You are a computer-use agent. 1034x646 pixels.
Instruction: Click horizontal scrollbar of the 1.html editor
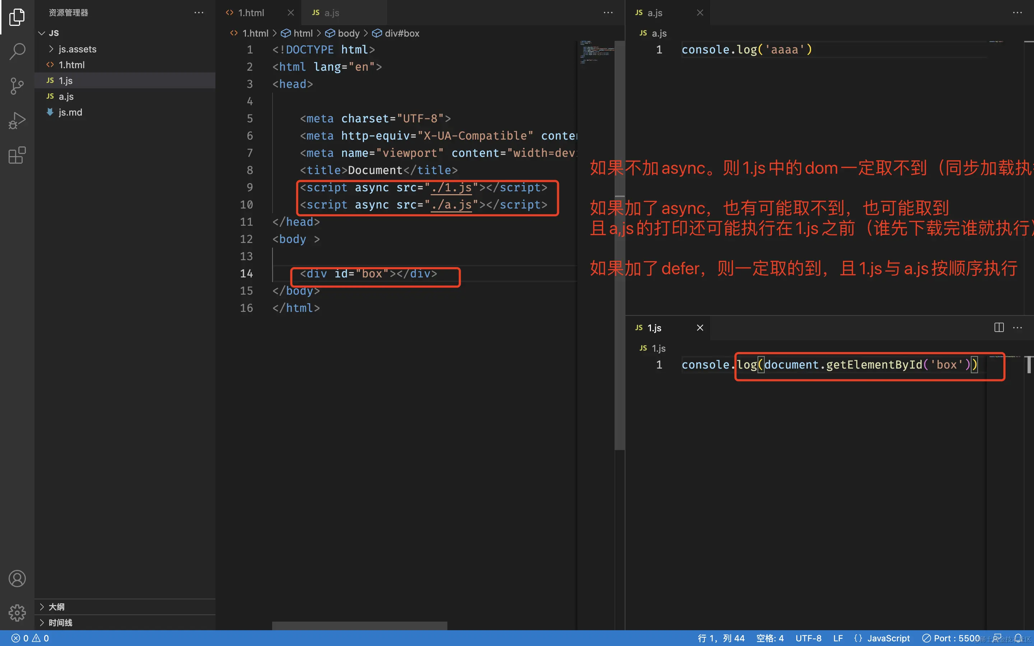coord(359,626)
